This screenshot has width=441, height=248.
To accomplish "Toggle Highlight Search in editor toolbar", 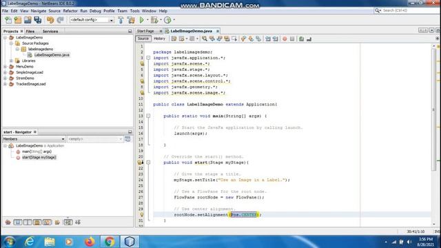I will pyautogui.click(x=227, y=39).
